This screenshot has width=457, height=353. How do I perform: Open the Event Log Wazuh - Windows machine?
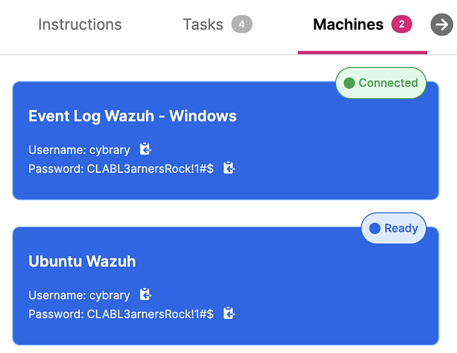pyautogui.click(x=132, y=116)
